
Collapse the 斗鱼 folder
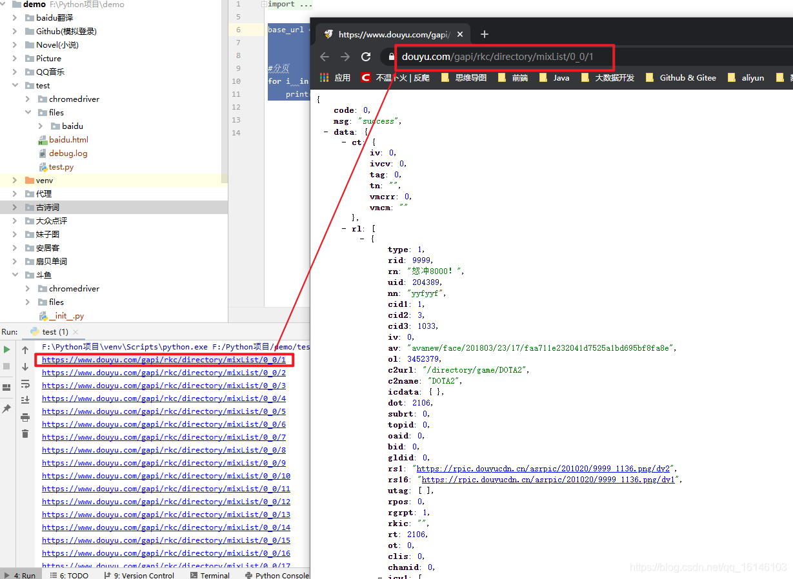[15, 275]
